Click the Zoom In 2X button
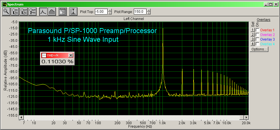This screenshot has width=280, height=130. (x=15, y=12)
